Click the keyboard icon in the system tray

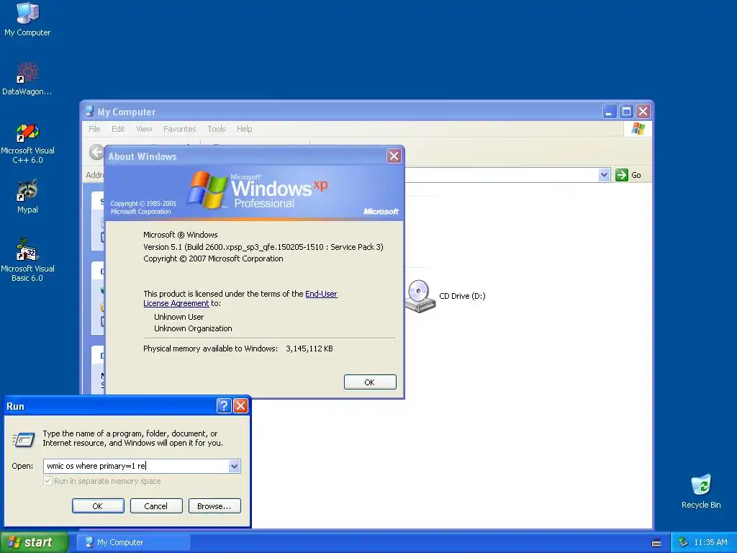pos(656,543)
